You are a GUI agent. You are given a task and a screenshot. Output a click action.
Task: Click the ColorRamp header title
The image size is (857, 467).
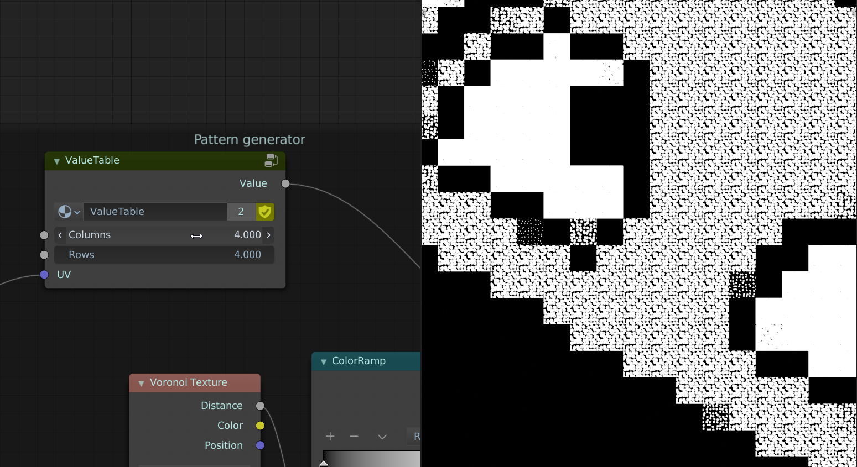coord(359,361)
